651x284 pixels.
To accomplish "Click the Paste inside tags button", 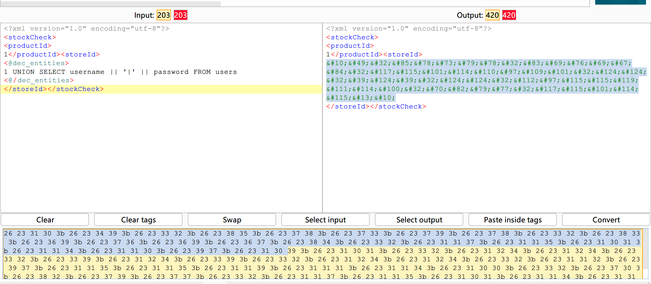I will pyautogui.click(x=513, y=220).
